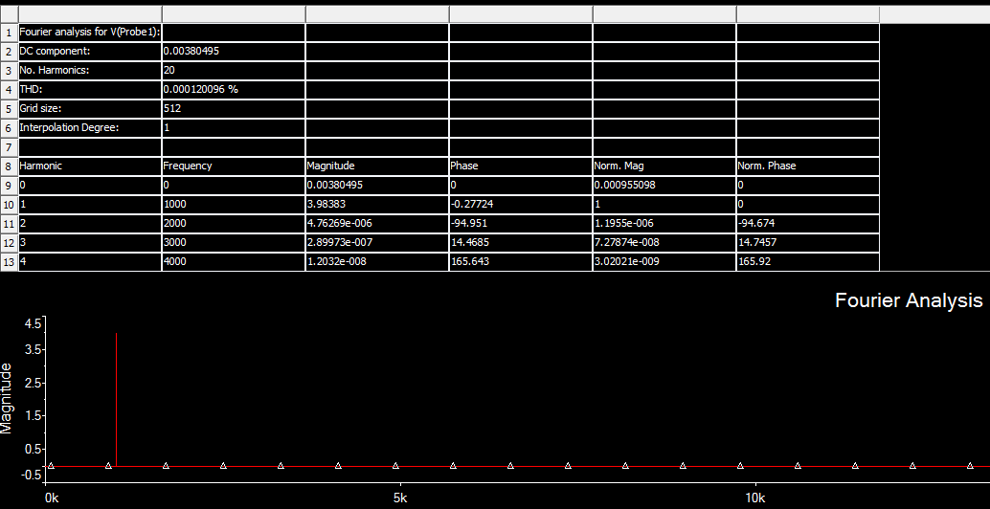Select the 'Frequency' column header cell
This screenshot has height=509, width=990.
coord(234,166)
